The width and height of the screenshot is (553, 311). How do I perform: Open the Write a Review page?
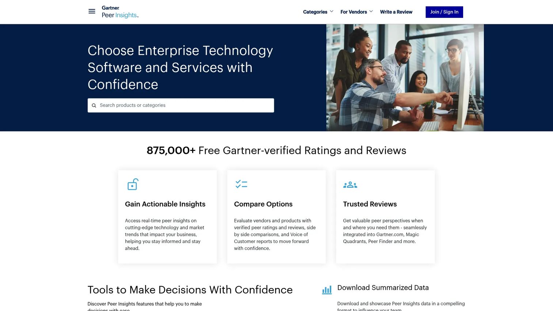[x=396, y=12]
